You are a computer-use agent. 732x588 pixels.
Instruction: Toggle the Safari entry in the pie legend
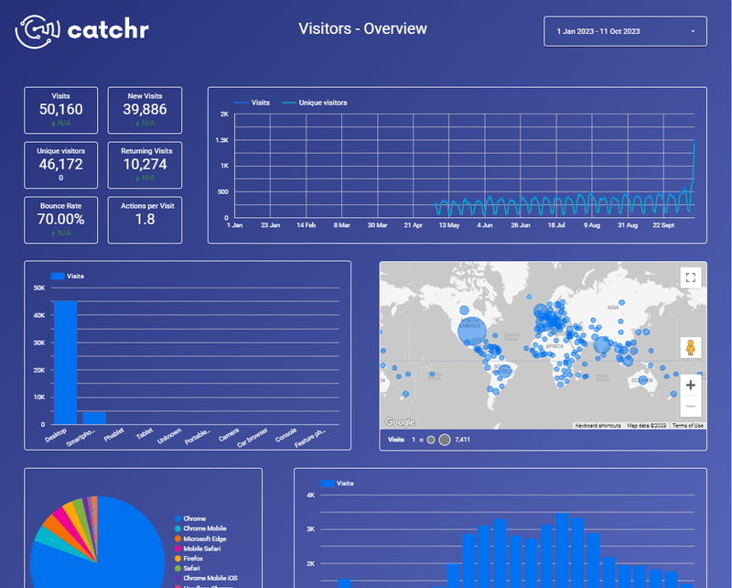pos(186,568)
